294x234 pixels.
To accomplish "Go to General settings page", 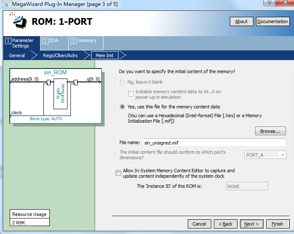I will click(17, 55).
